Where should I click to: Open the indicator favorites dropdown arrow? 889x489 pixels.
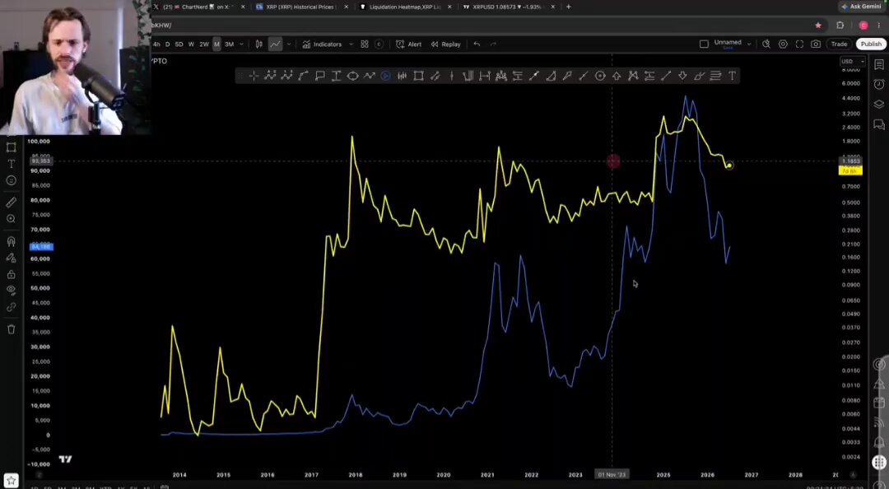pyautogui.click(x=351, y=44)
